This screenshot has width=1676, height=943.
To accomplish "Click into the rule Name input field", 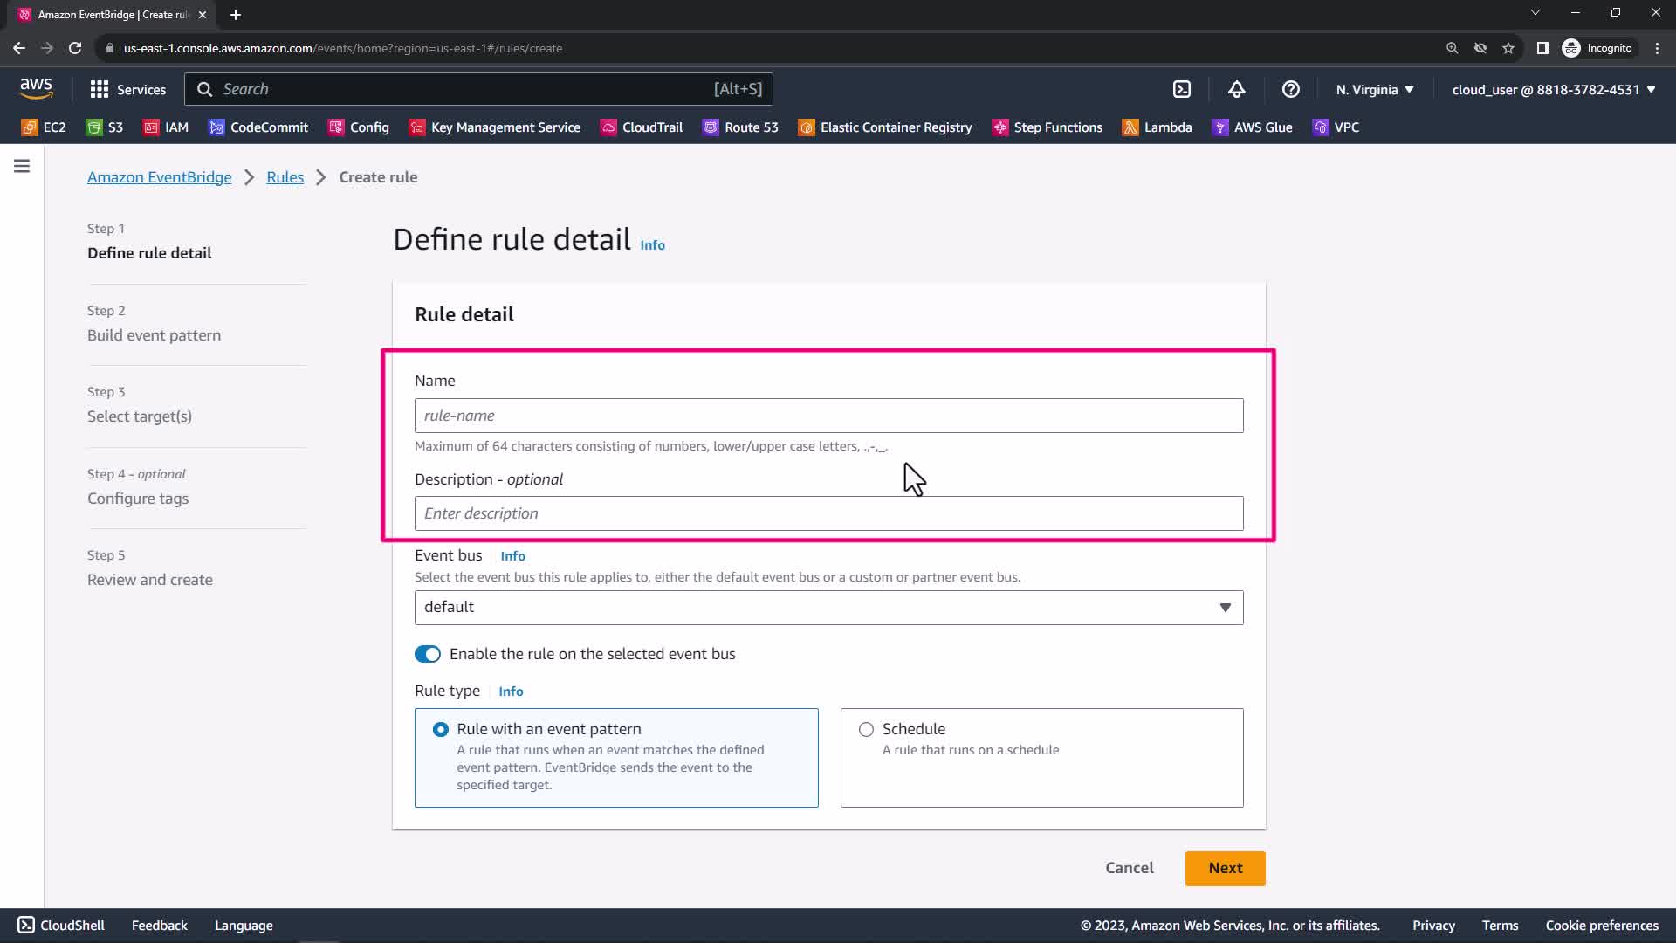I will point(828,416).
